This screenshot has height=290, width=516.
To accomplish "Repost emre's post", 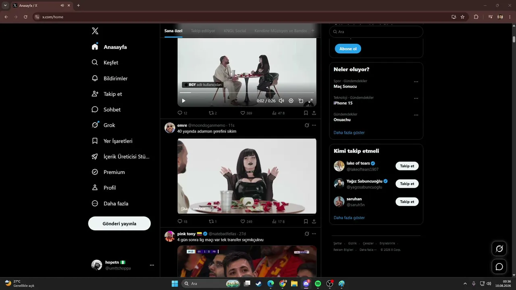I will tap(212, 222).
